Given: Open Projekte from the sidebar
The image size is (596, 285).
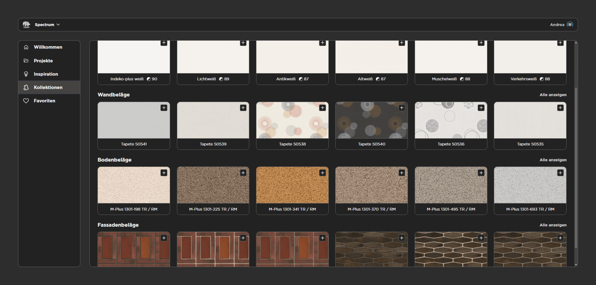Looking at the screenshot, I should (43, 61).
